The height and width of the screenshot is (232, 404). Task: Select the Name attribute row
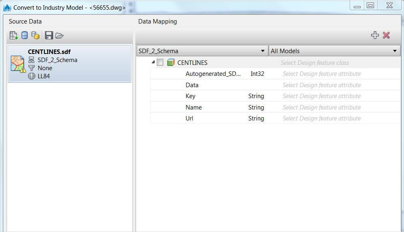pyautogui.click(x=193, y=107)
